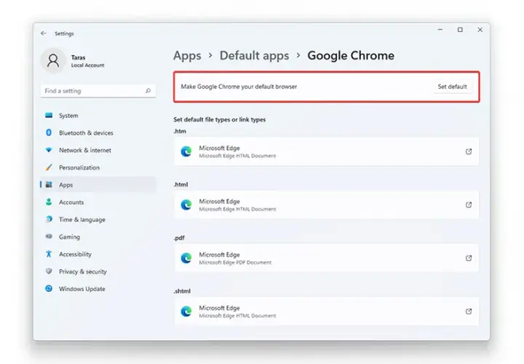
Task: Click the Edge logo in .pdf row
Action: point(186,258)
